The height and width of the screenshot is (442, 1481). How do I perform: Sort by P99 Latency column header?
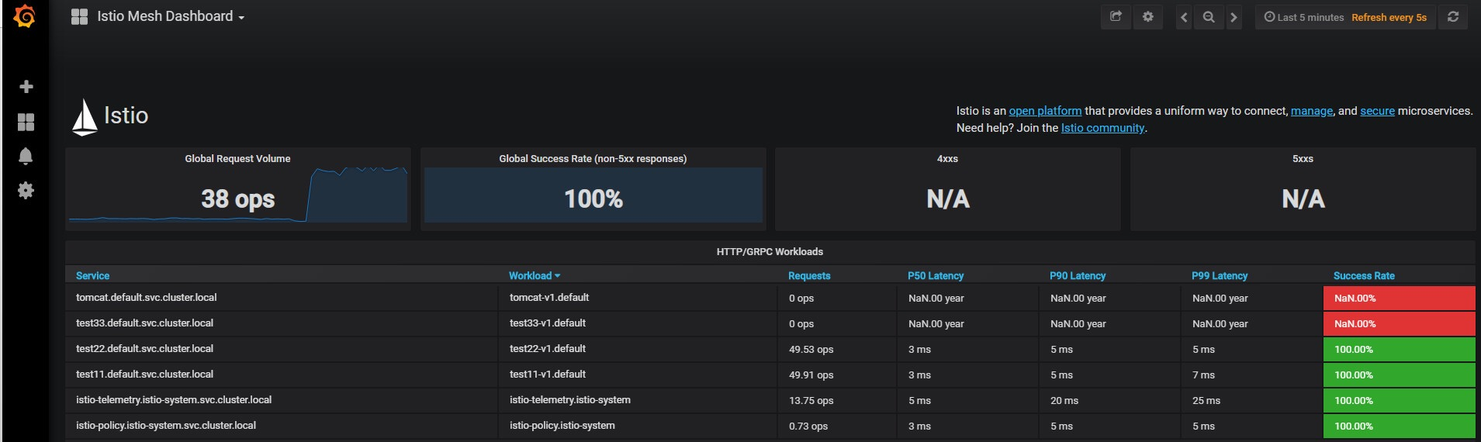pyautogui.click(x=1220, y=276)
